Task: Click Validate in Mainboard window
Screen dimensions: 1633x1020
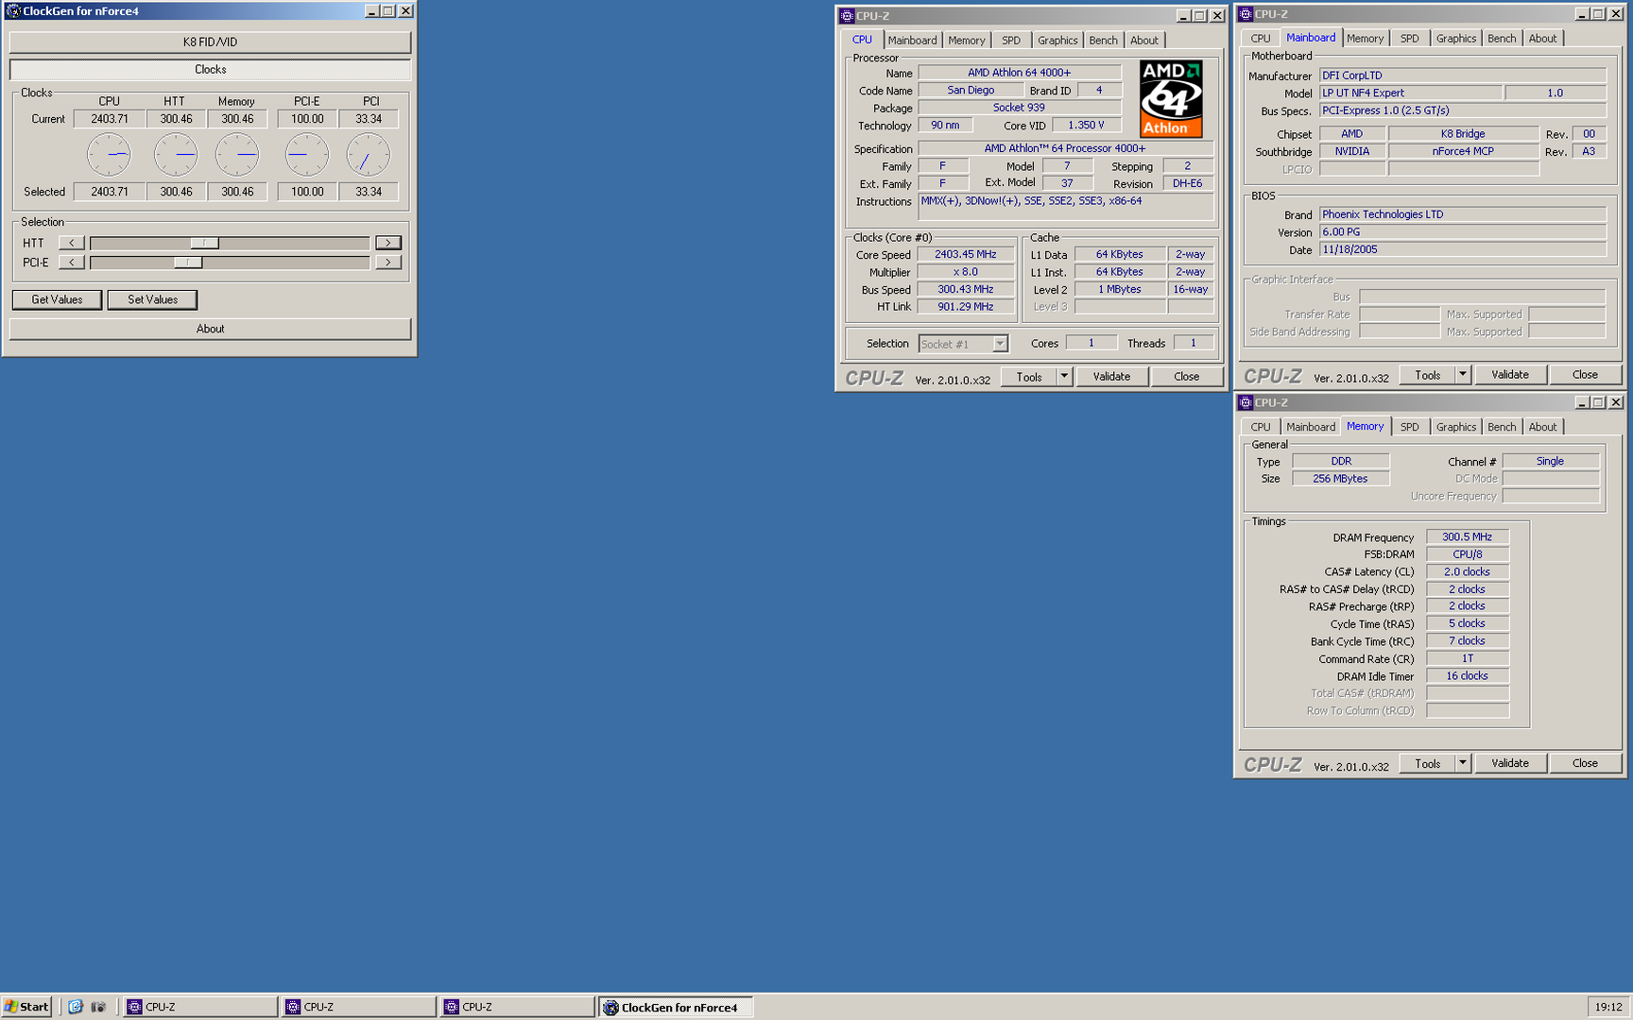Action: [x=1510, y=374]
